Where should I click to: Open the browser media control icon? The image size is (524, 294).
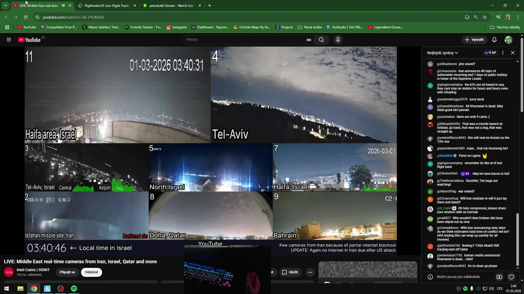point(498,17)
